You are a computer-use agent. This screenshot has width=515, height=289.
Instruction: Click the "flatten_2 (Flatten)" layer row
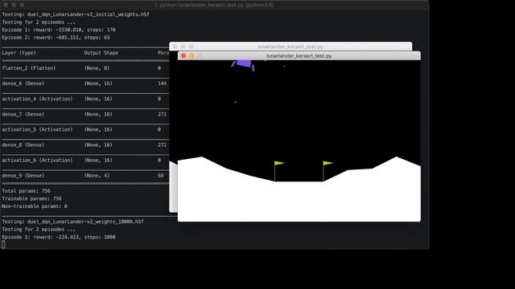pyautogui.click(x=29, y=68)
